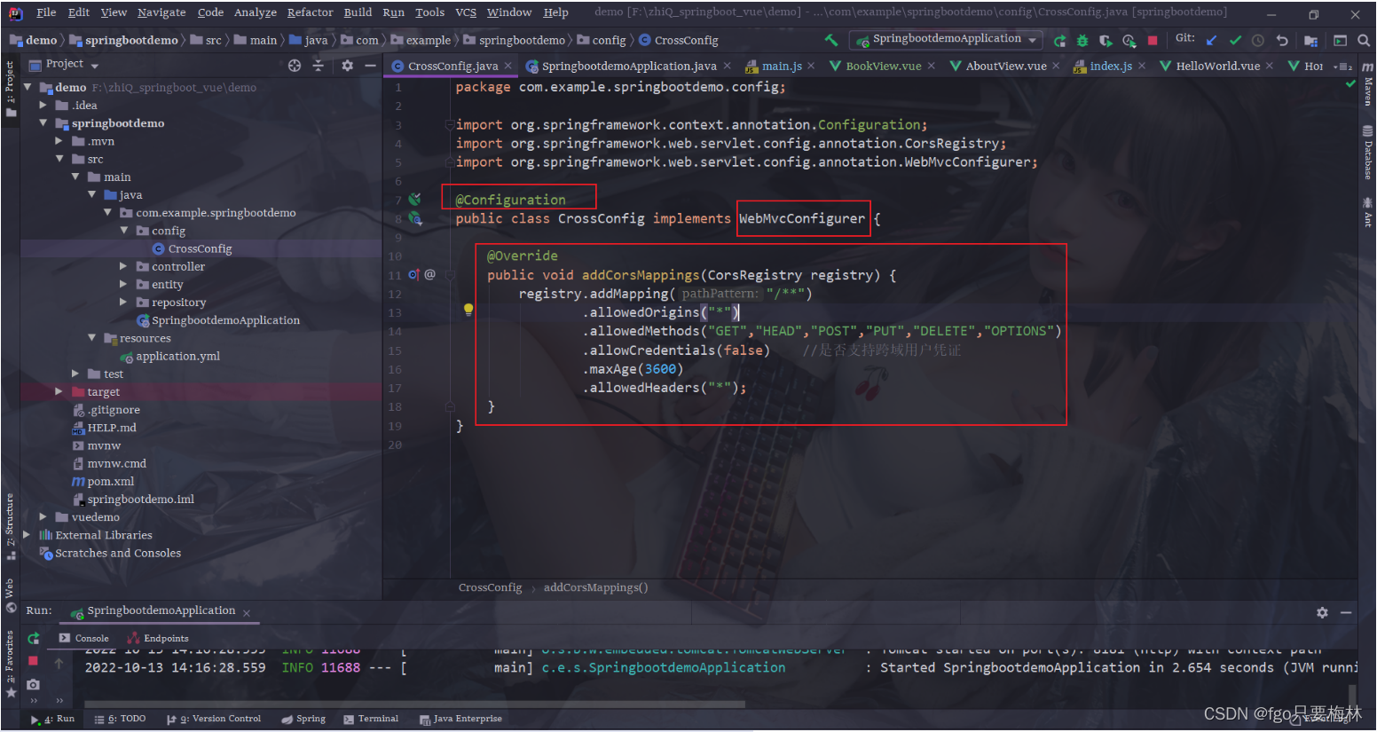Screen dimensions: 1377x732
Task: Collapse the springbootdemo module folder
Action: (x=43, y=123)
